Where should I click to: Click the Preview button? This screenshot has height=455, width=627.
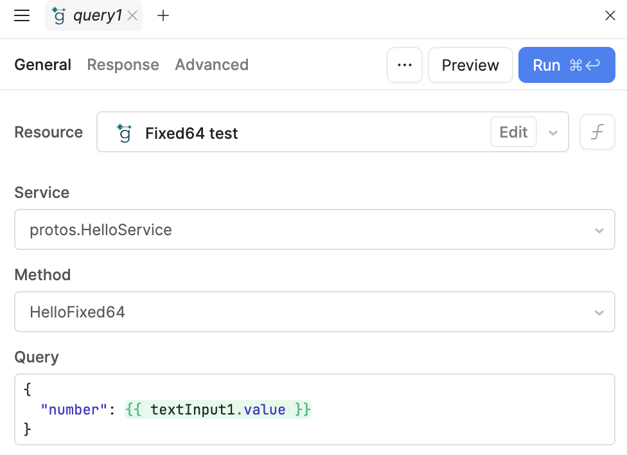coord(470,65)
